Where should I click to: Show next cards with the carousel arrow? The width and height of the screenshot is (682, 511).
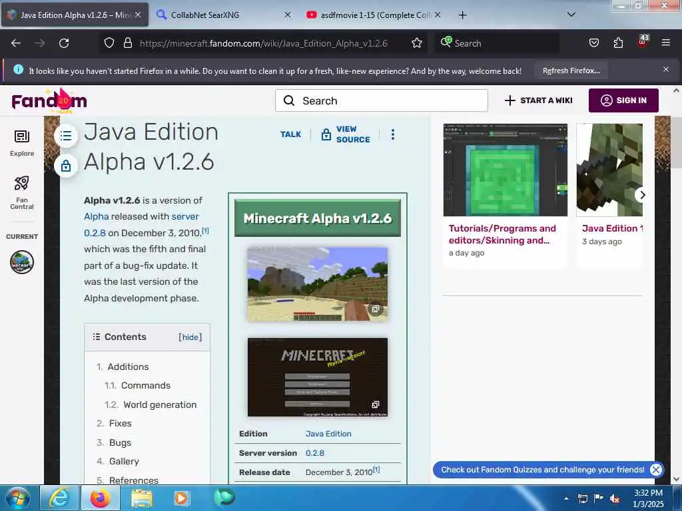(642, 195)
